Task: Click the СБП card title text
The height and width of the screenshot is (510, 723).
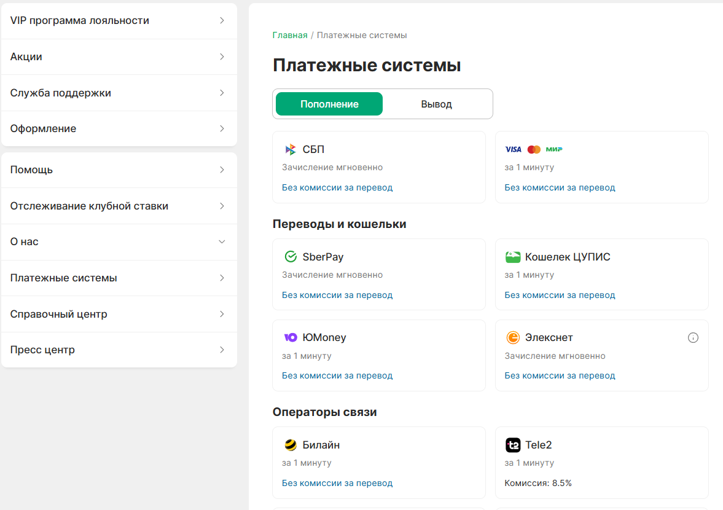Action: pyautogui.click(x=313, y=149)
